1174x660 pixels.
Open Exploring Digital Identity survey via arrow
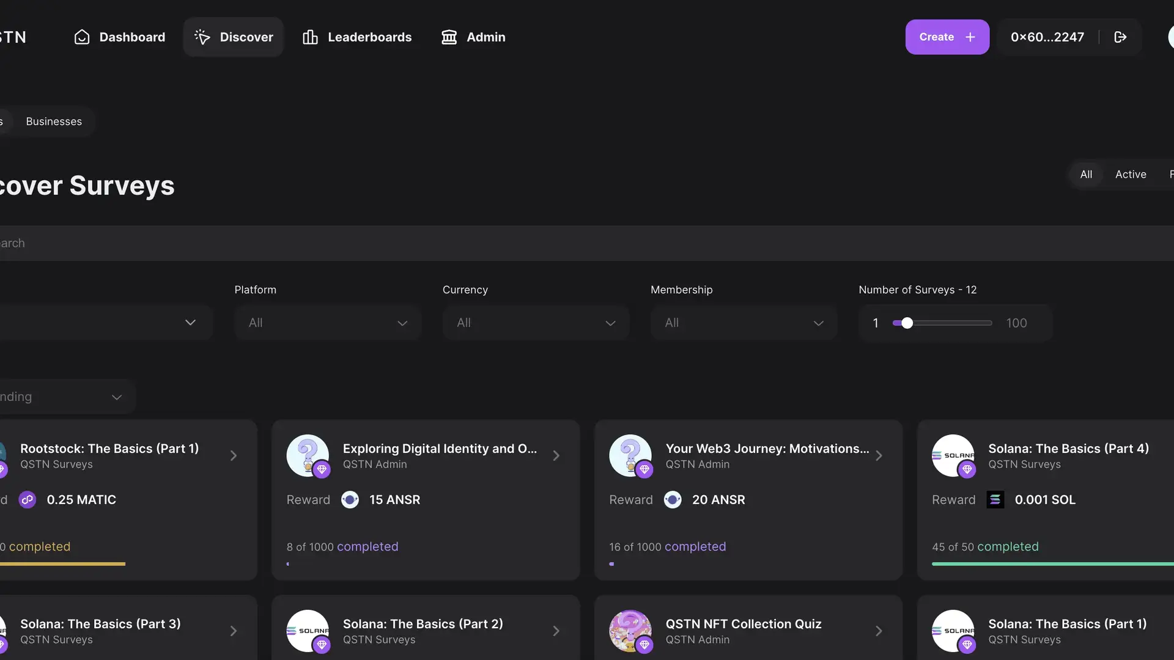[556, 456]
